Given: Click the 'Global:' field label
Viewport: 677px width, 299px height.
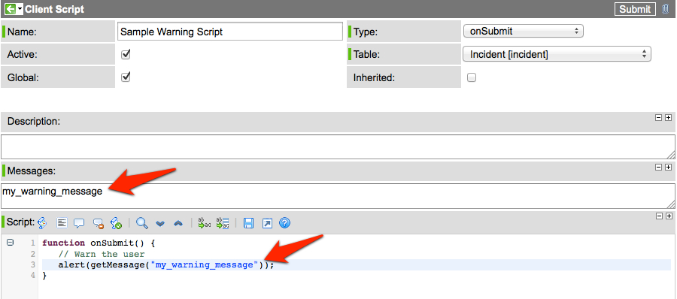Looking at the screenshot, I should (23, 77).
